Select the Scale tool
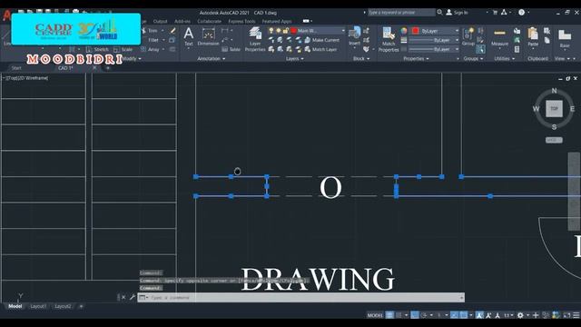This screenshot has width=581, height=327. tap(123, 49)
